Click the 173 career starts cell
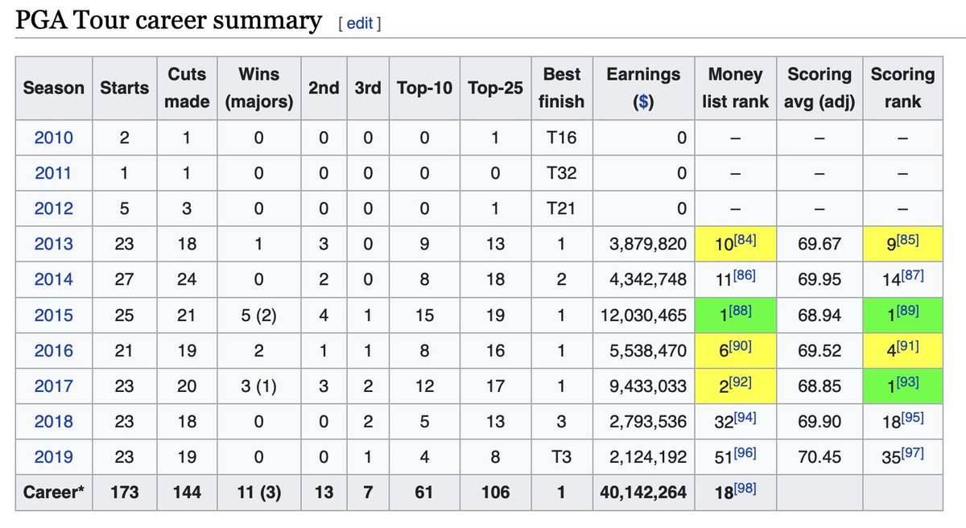 point(124,492)
